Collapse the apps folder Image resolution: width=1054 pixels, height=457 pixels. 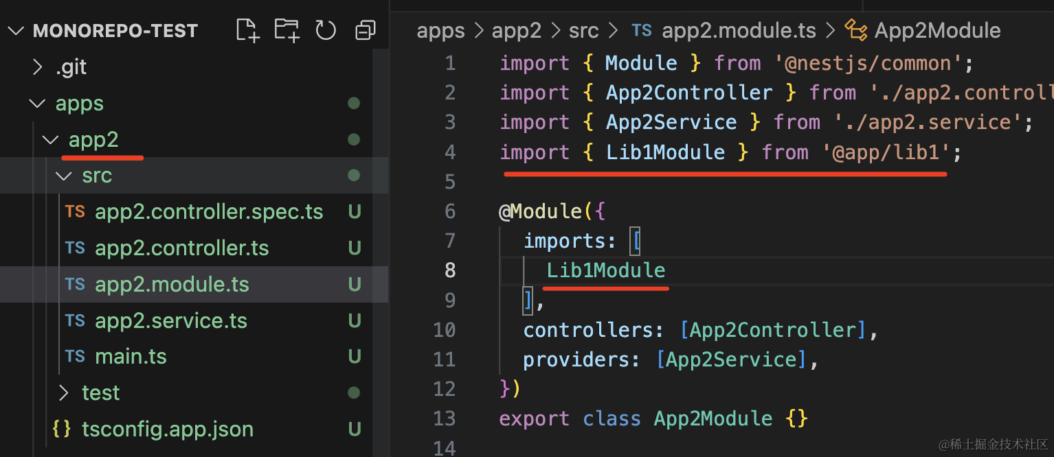36,104
